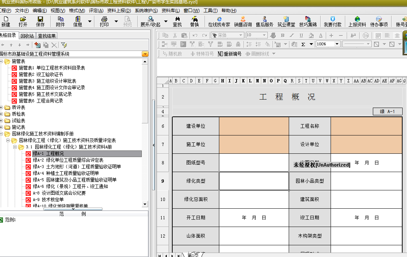This screenshot has height=257, width=407.
Task: Click the 保存 (Save) toolbar icon
Action: point(40,21)
